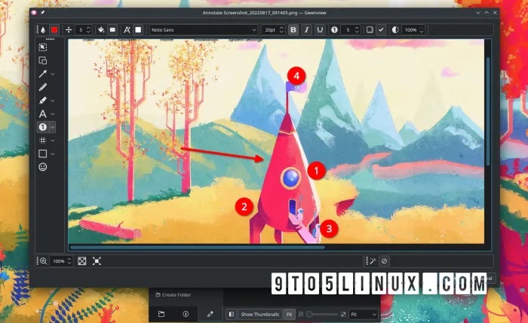Viewport: 528px width, 323px height.
Task: Toggle the checkmark option next to shadow
Action: 381,30
